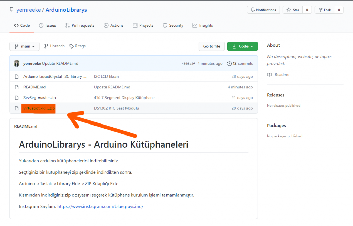Viewport: 353px width, 226px height.
Task: Switch to the Issues tab
Action: tap(48, 25)
